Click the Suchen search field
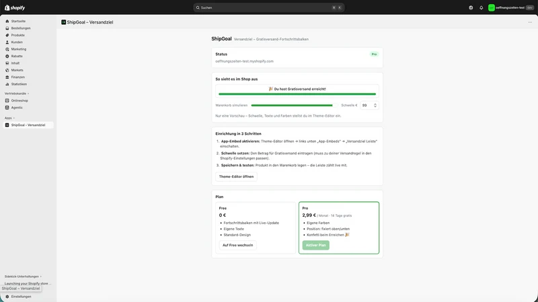This screenshot has height=302, width=538. 268,7
